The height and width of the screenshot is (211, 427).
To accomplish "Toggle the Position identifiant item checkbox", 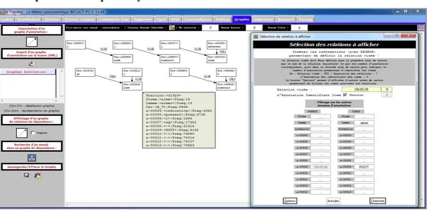I will tap(345, 95).
